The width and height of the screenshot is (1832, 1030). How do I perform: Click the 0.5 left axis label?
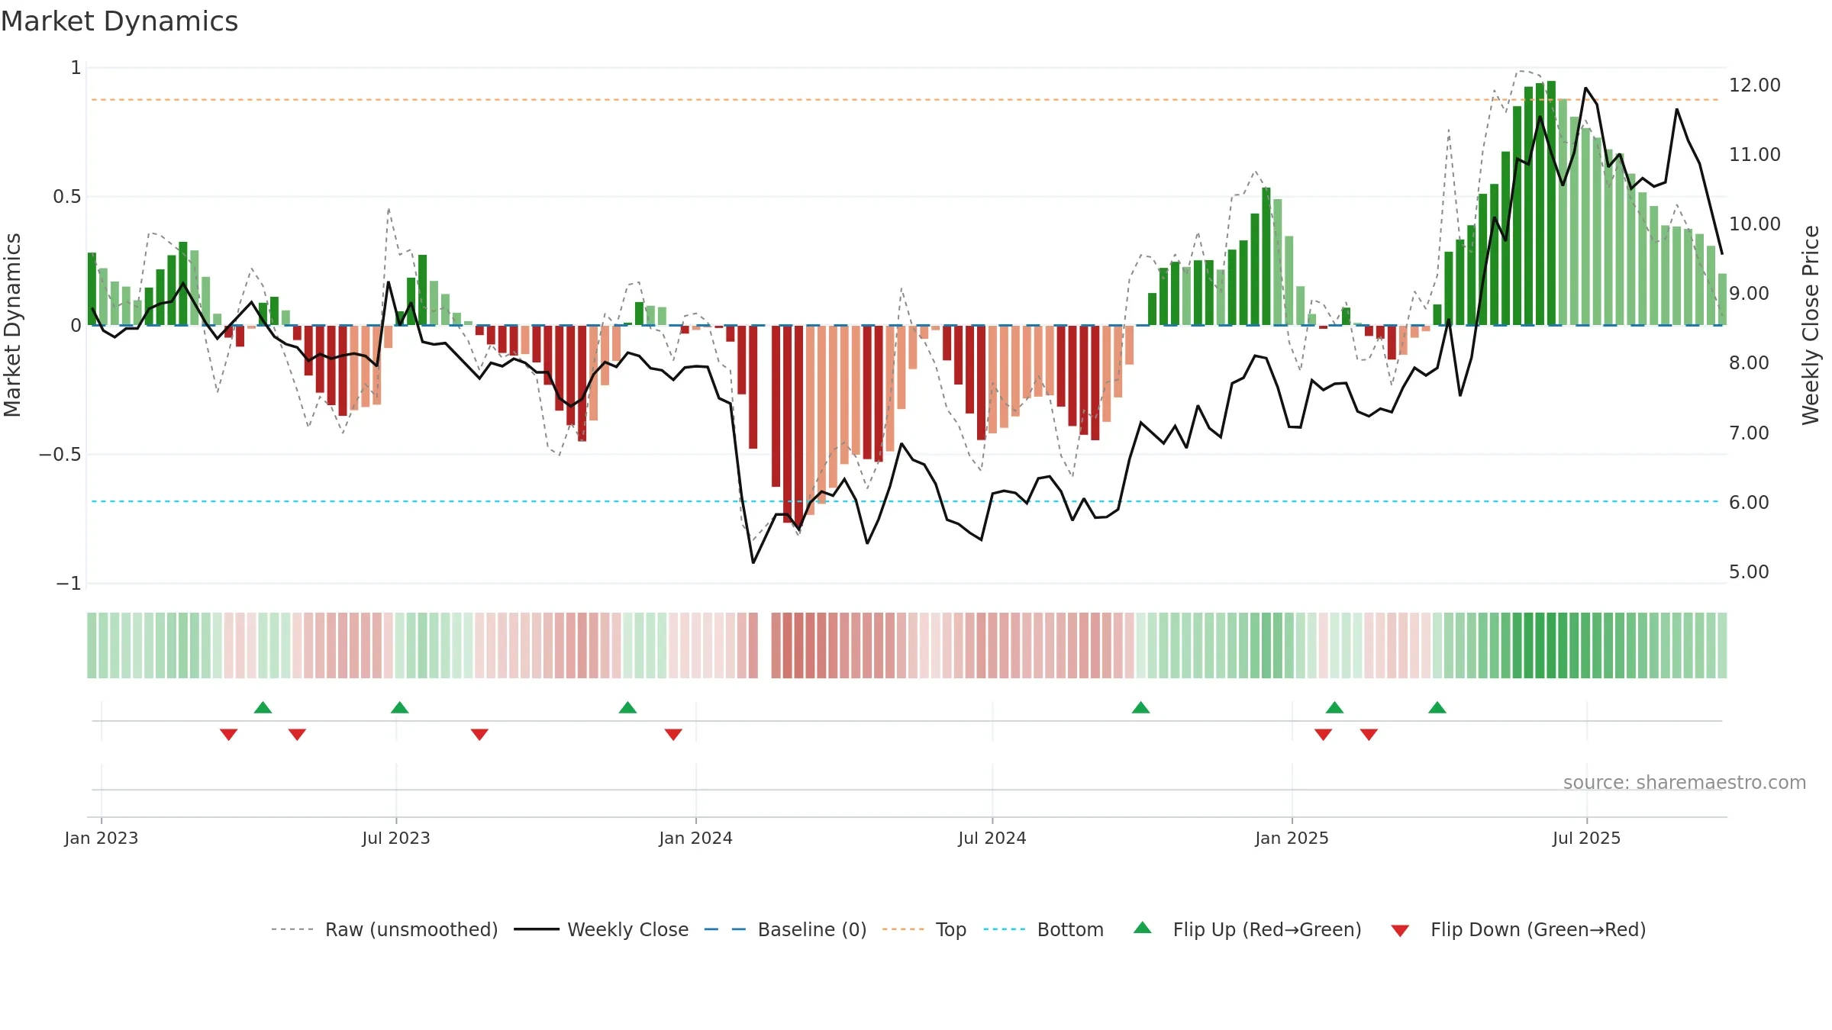[x=66, y=197]
